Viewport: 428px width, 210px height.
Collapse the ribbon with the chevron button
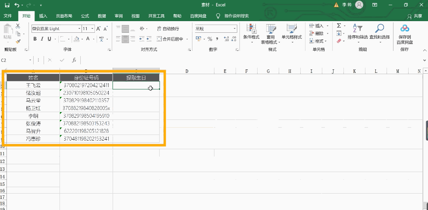click(425, 50)
